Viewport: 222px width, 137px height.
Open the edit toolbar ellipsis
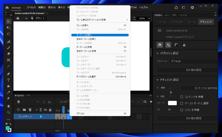point(8,119)
